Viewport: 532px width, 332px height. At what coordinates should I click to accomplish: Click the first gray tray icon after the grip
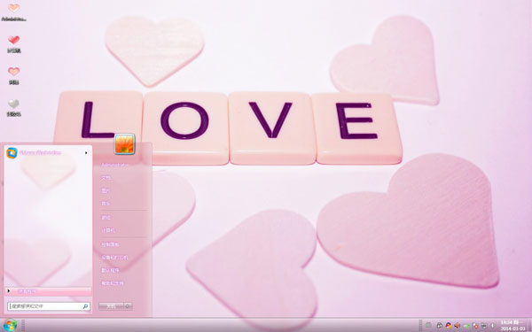pyautogui.click(x=428, y=325)
